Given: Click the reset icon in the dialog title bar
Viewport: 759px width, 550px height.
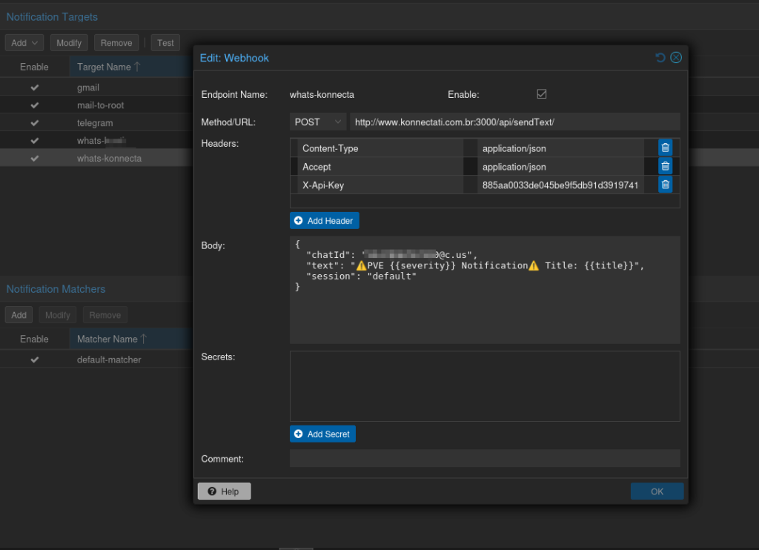Looking at the screenshot, I should pyautogui.click(x=660, y=58).
